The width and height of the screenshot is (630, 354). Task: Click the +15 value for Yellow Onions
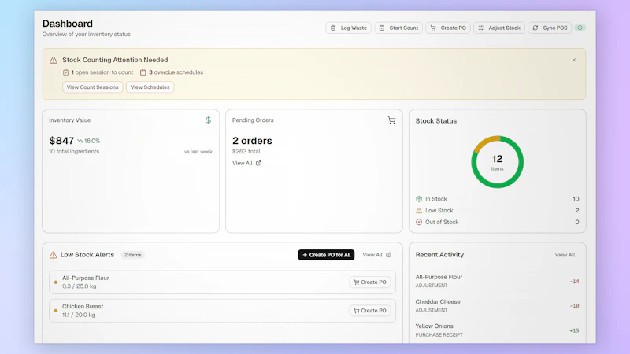click(x=575, y=330)
